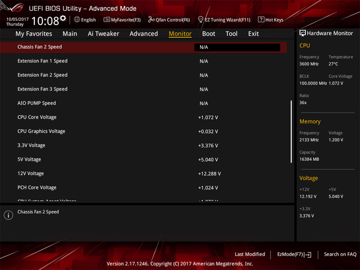Click the 12.192 V reading
This screenshot has width=360, height=270.
click(308, 196)
